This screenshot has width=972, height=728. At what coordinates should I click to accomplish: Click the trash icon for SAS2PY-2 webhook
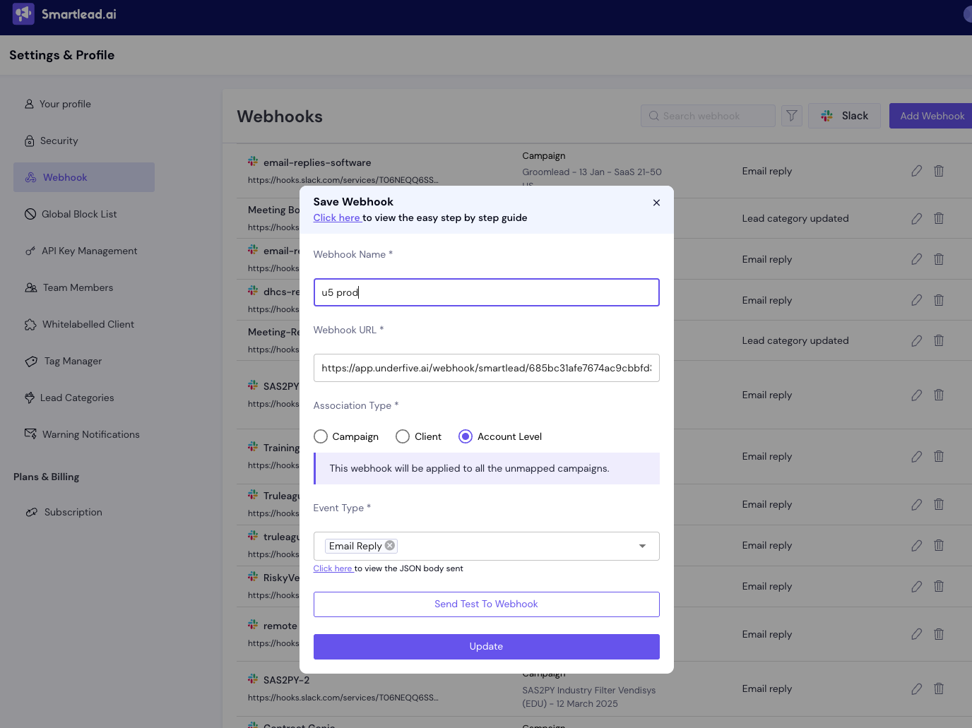coord(939,688)
